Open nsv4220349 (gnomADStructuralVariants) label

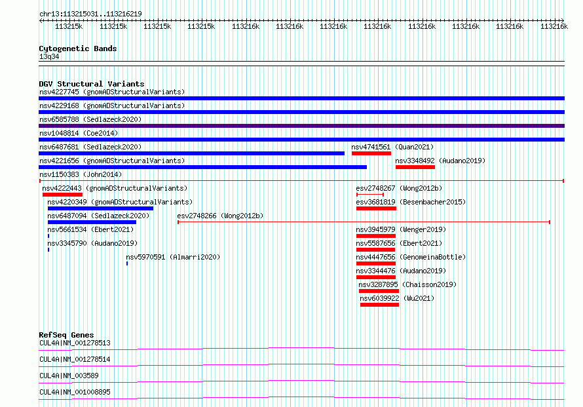[x=120, y=202]
